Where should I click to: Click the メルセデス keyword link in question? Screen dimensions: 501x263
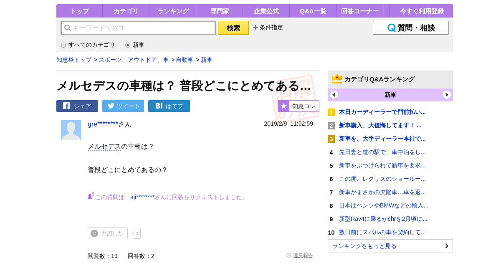click(x=104, y=147)
